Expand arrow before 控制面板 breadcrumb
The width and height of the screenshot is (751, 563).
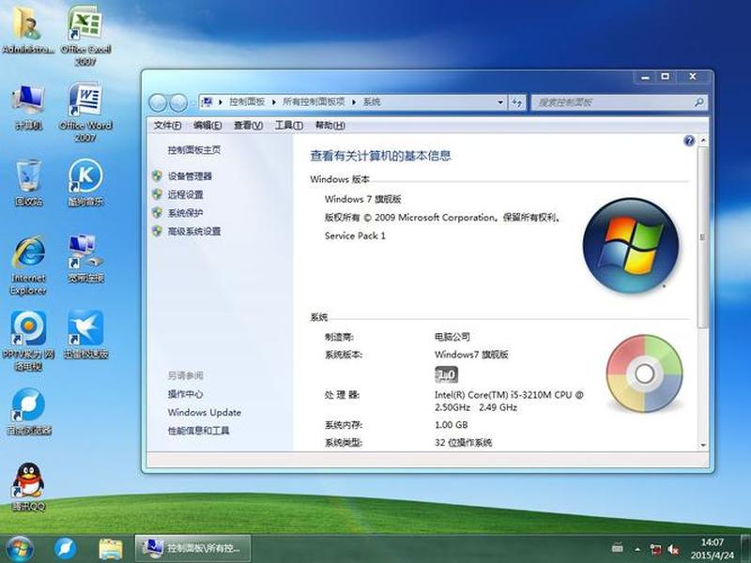click(x=221, y=102)
